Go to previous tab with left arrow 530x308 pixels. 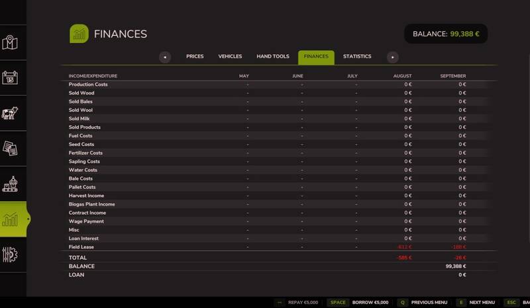point(165,58)
